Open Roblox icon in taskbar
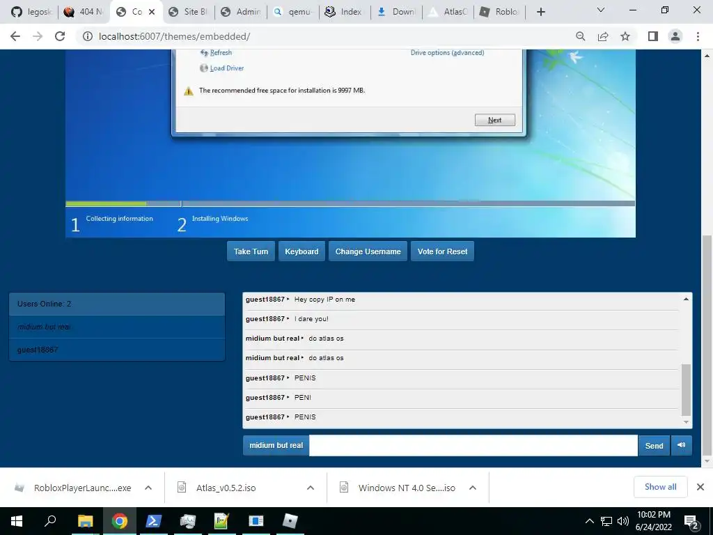Viewport: 713px width, 535px height. pyautogui.click(x=290, y=521)
